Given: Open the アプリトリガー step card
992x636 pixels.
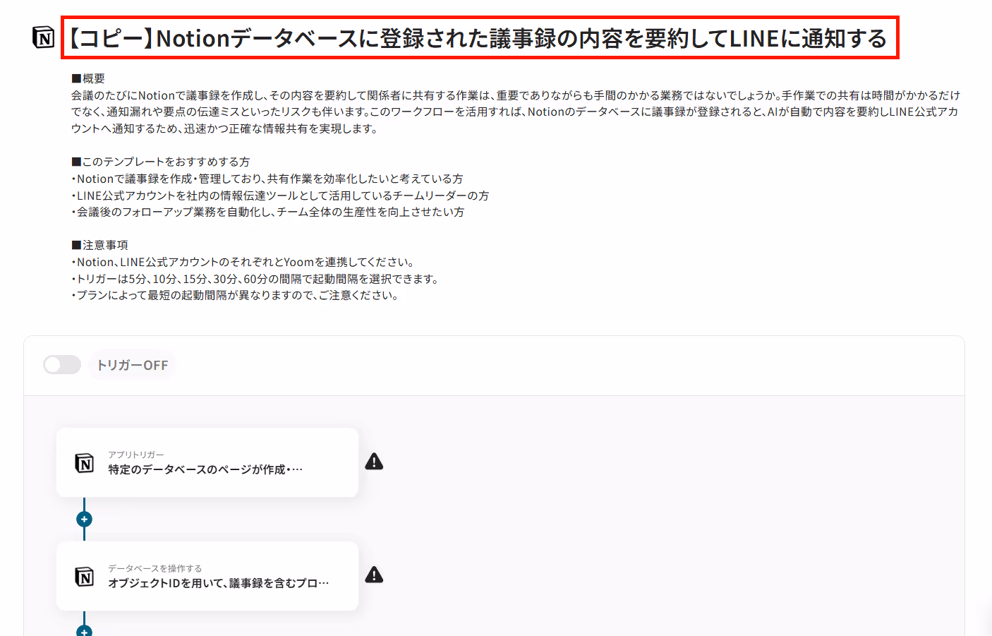Looking at the screenshot, I should [x=207, y=462].
